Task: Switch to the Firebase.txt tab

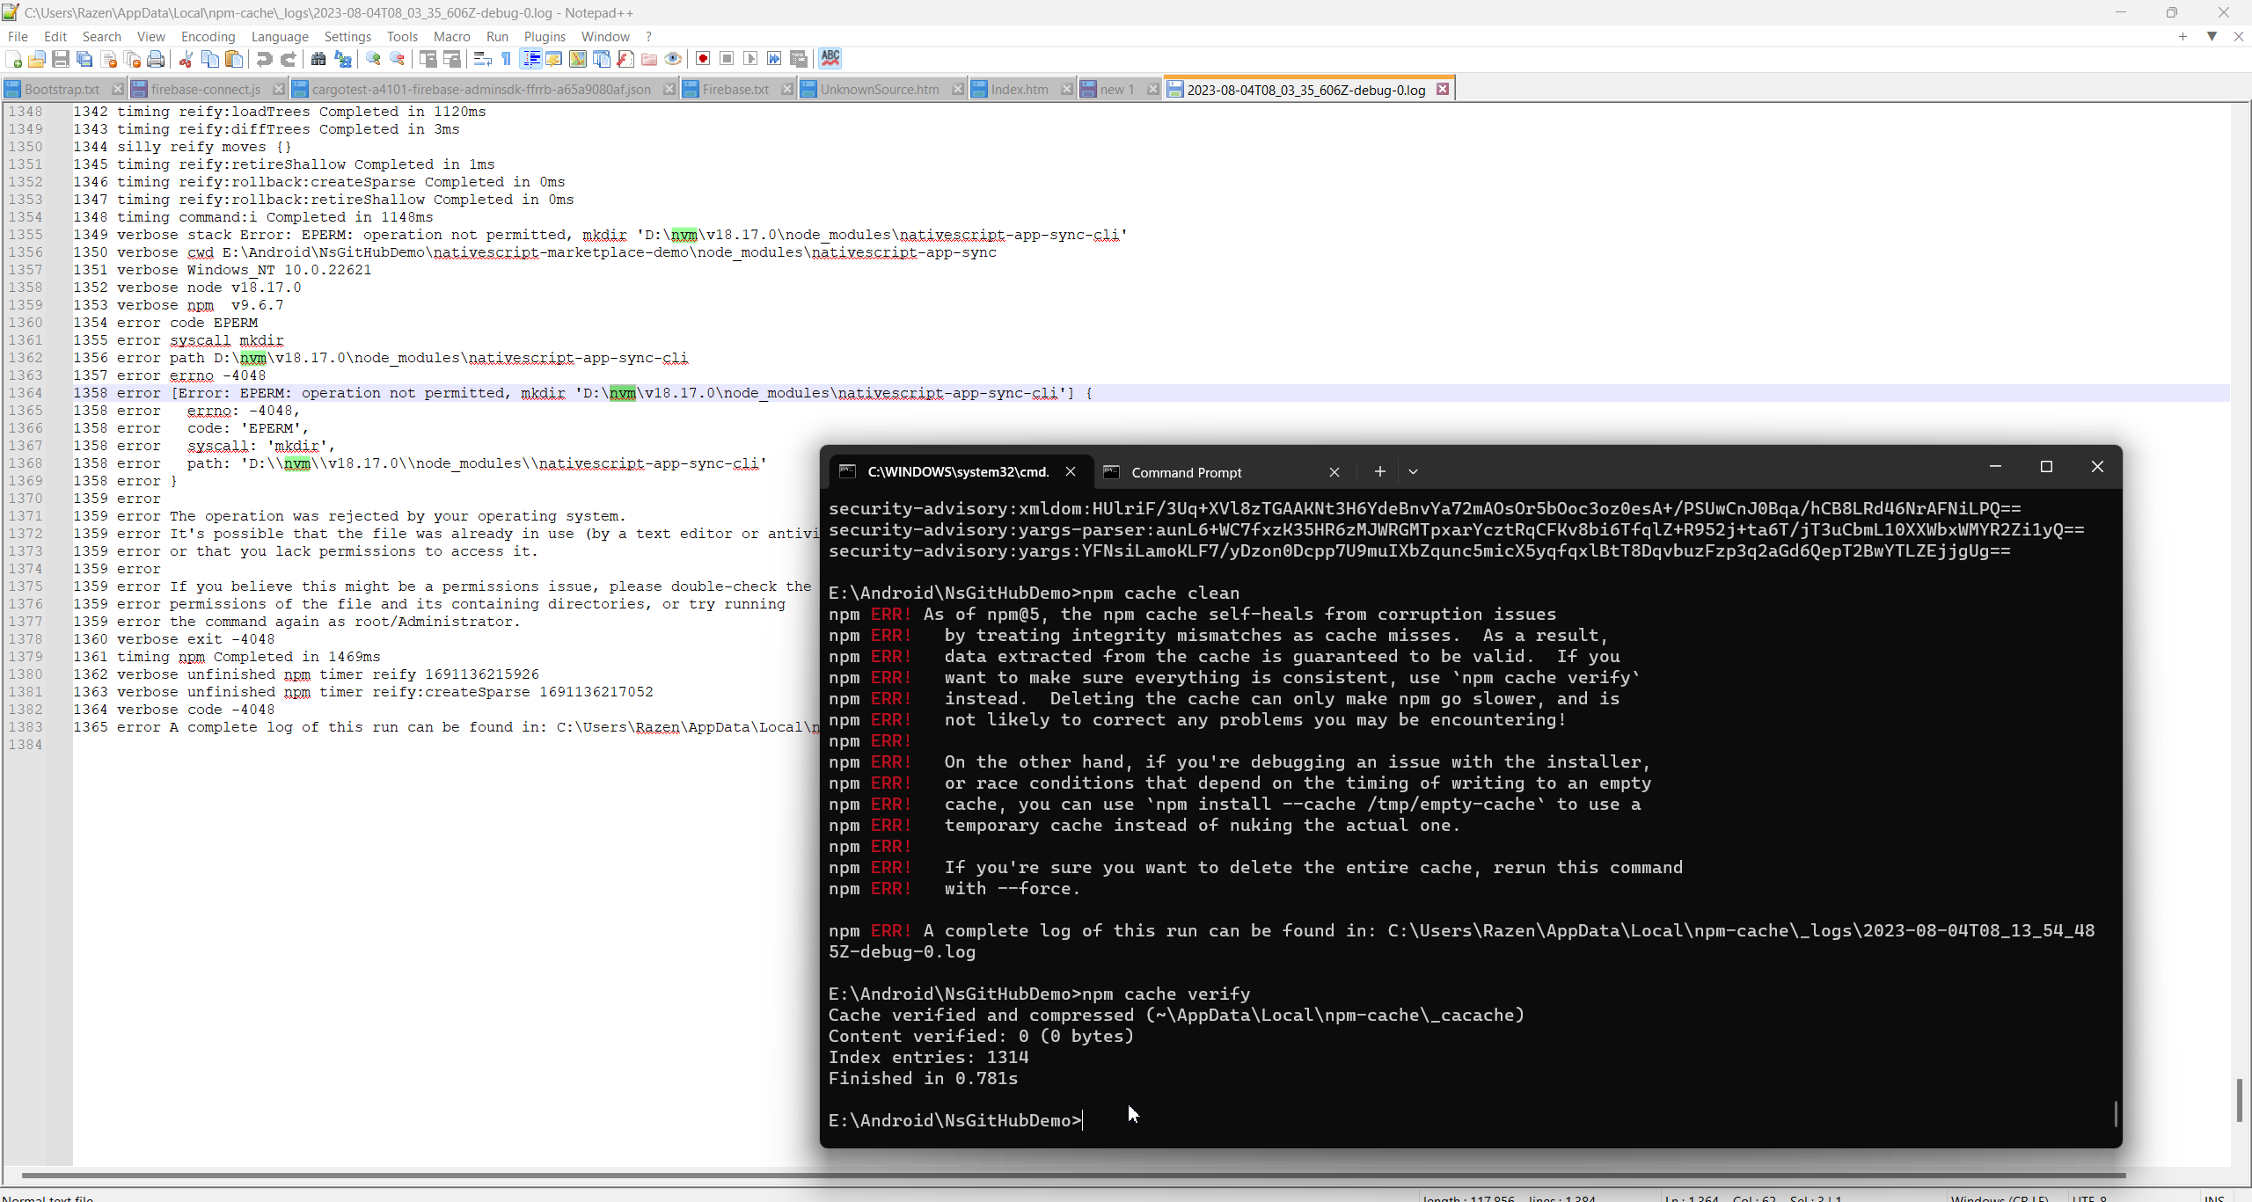Action: pyautogui.click(x=735, y=89)
